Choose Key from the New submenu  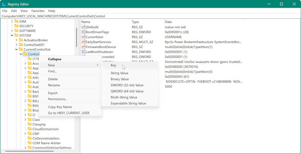[113, 65]
